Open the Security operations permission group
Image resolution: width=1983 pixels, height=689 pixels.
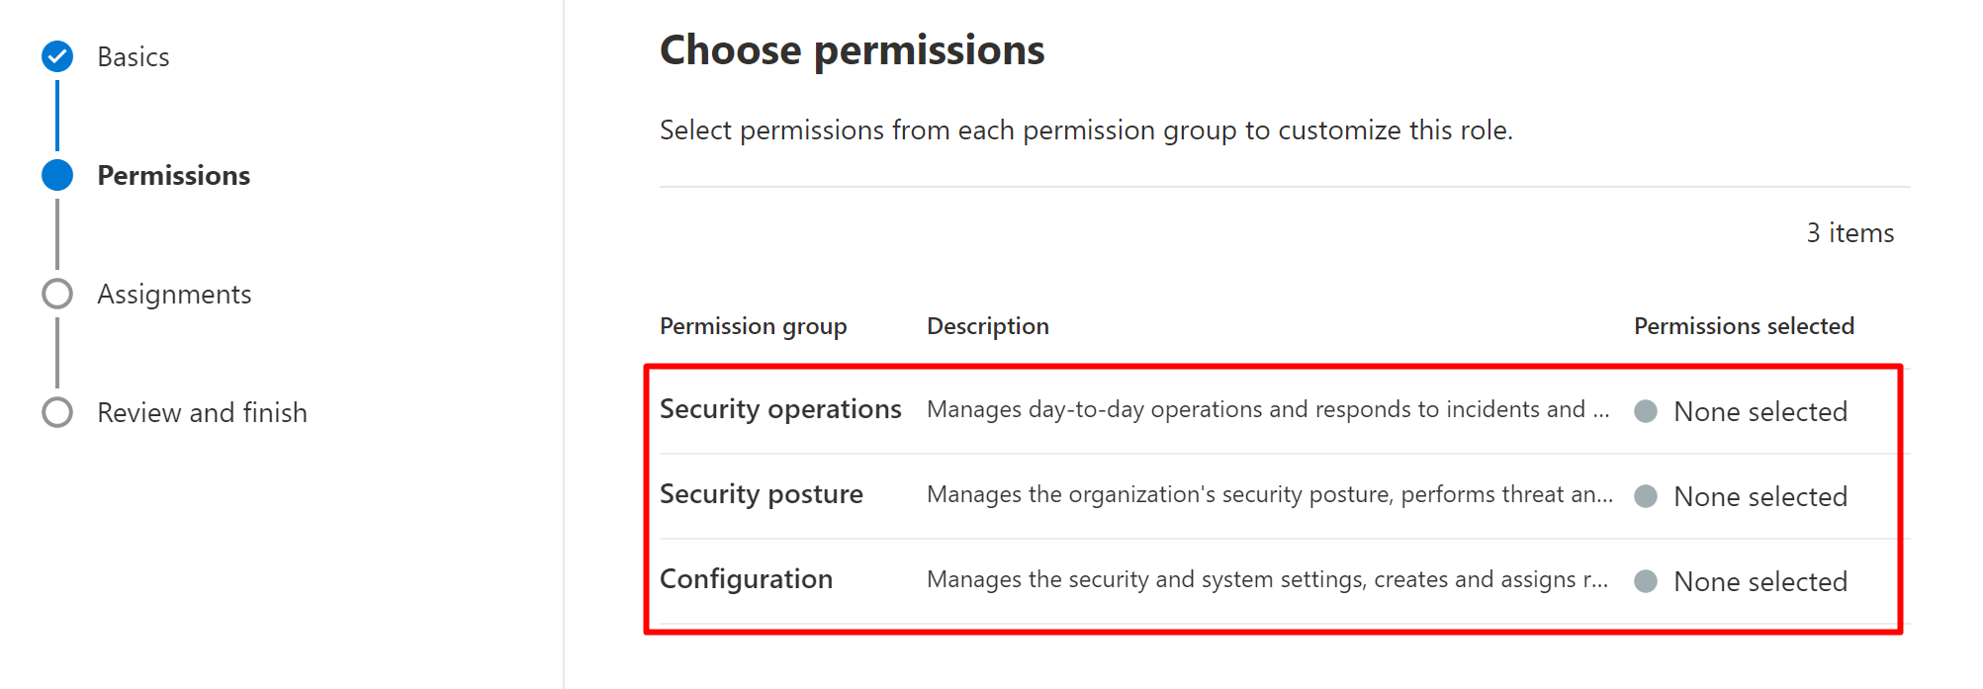pyautogui.click(x=780, y=409)
